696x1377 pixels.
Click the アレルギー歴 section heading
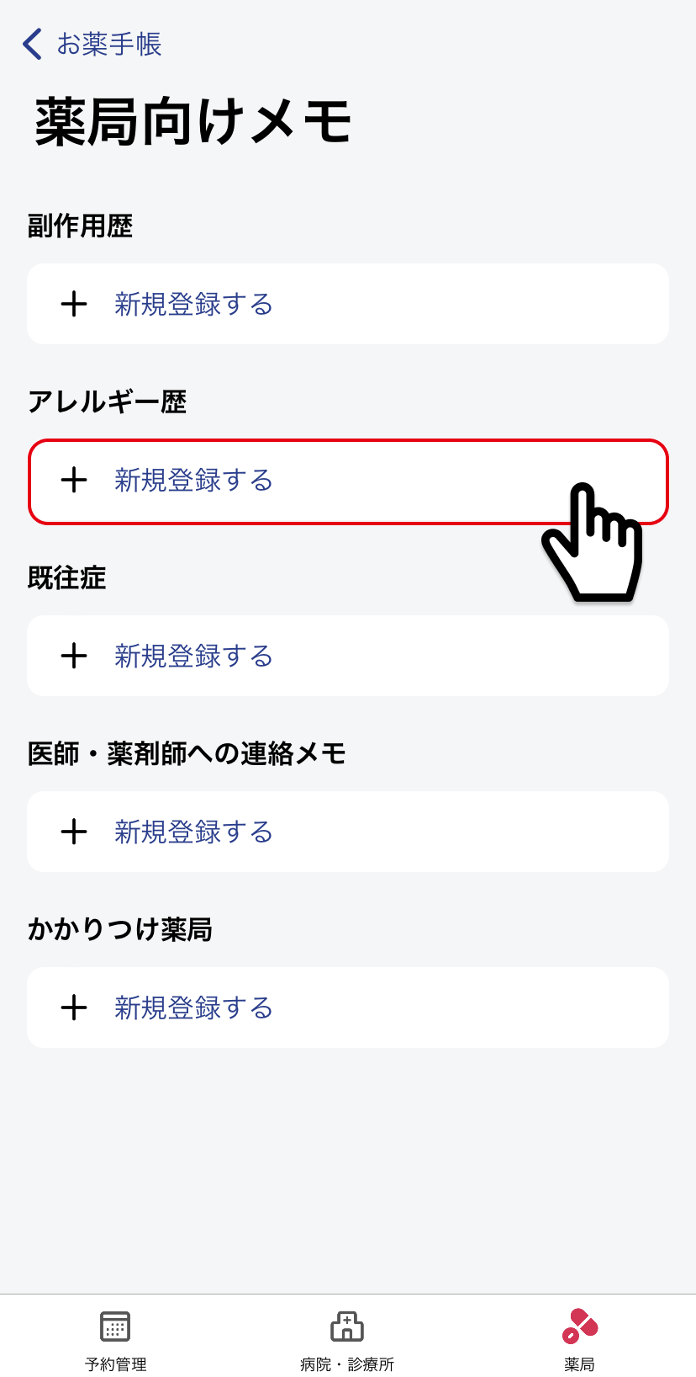pyautogui.click(x=107, y=401)
